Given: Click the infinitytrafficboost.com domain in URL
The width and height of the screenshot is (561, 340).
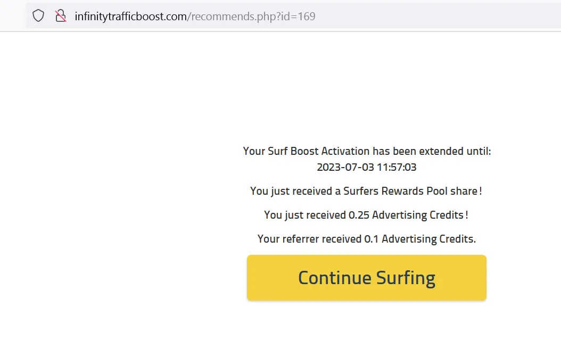Looking at the screenshot, I should tap(130, 16).
